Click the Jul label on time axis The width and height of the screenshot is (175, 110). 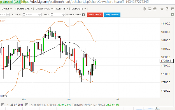pos(117,99)
